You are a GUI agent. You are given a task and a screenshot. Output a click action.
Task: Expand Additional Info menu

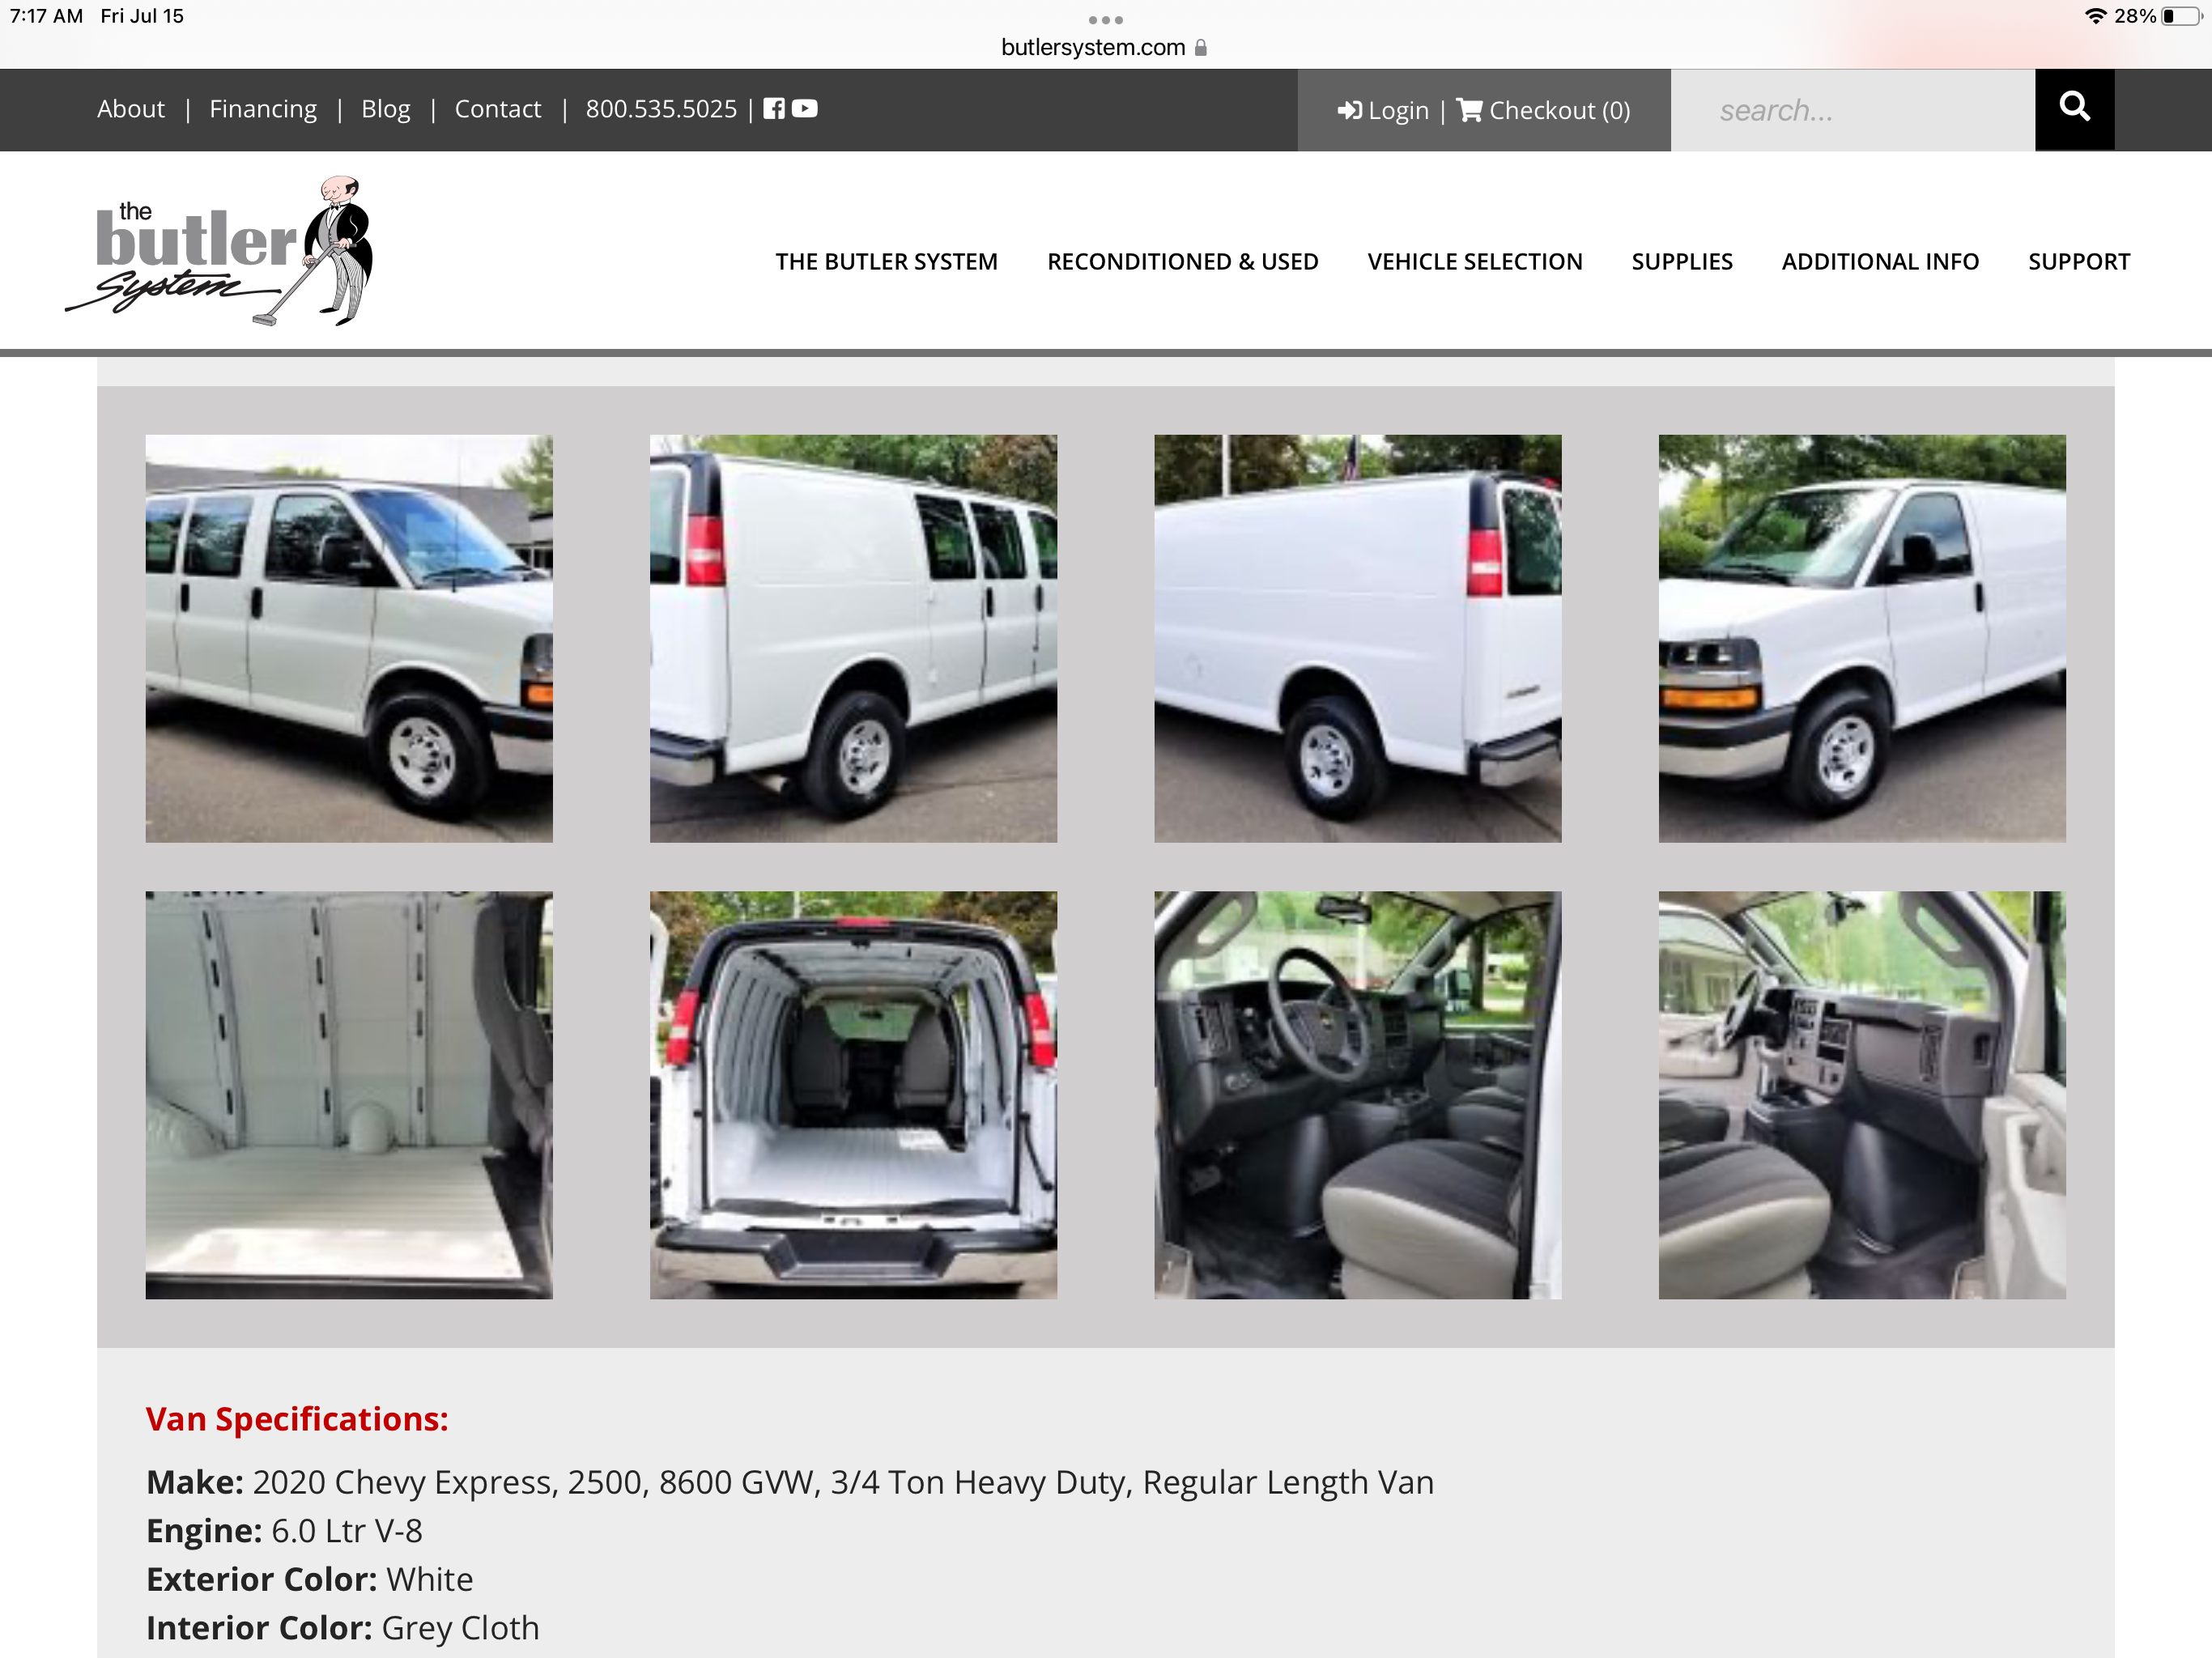pyautogui.click(x=1880, y=261)
